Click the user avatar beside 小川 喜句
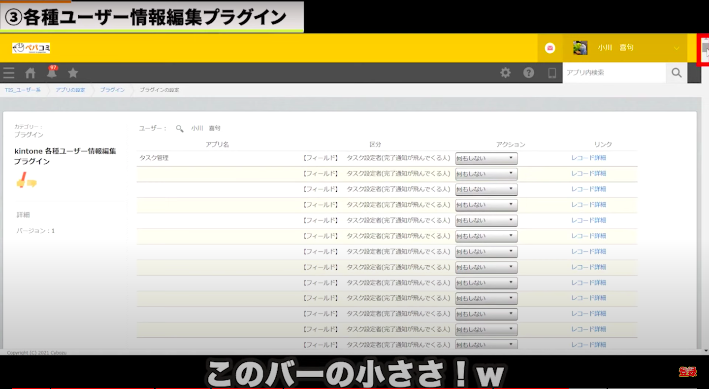Screen dimensions: 709x389 pyautogui.click(x=580, y=48)
